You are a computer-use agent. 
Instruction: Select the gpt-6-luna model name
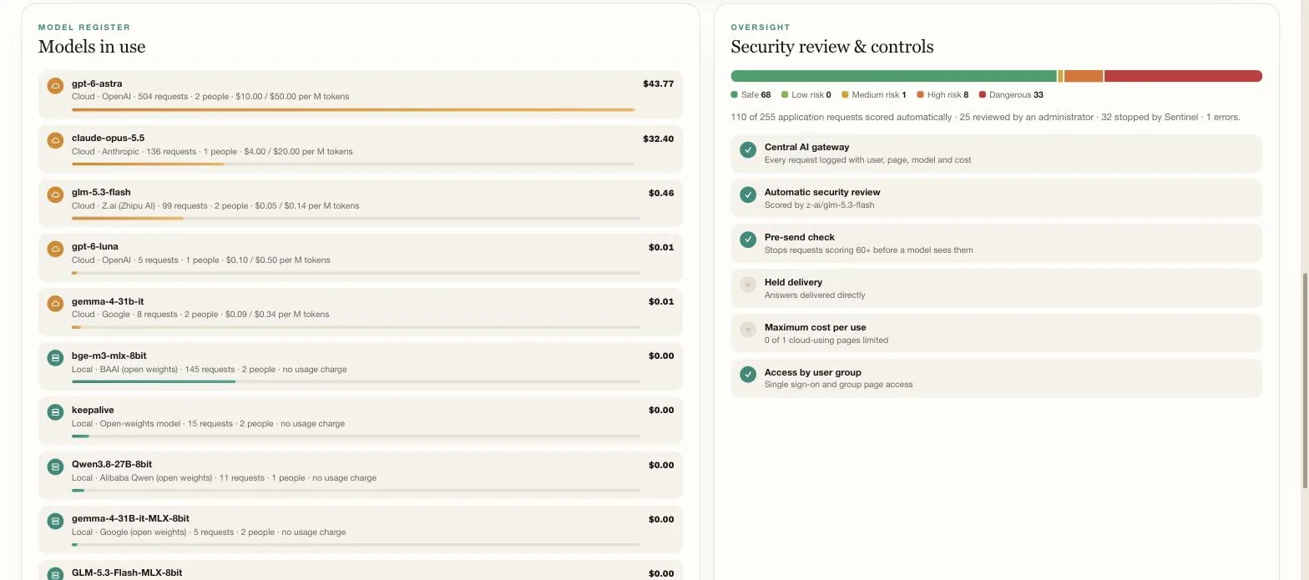point(94,246)
